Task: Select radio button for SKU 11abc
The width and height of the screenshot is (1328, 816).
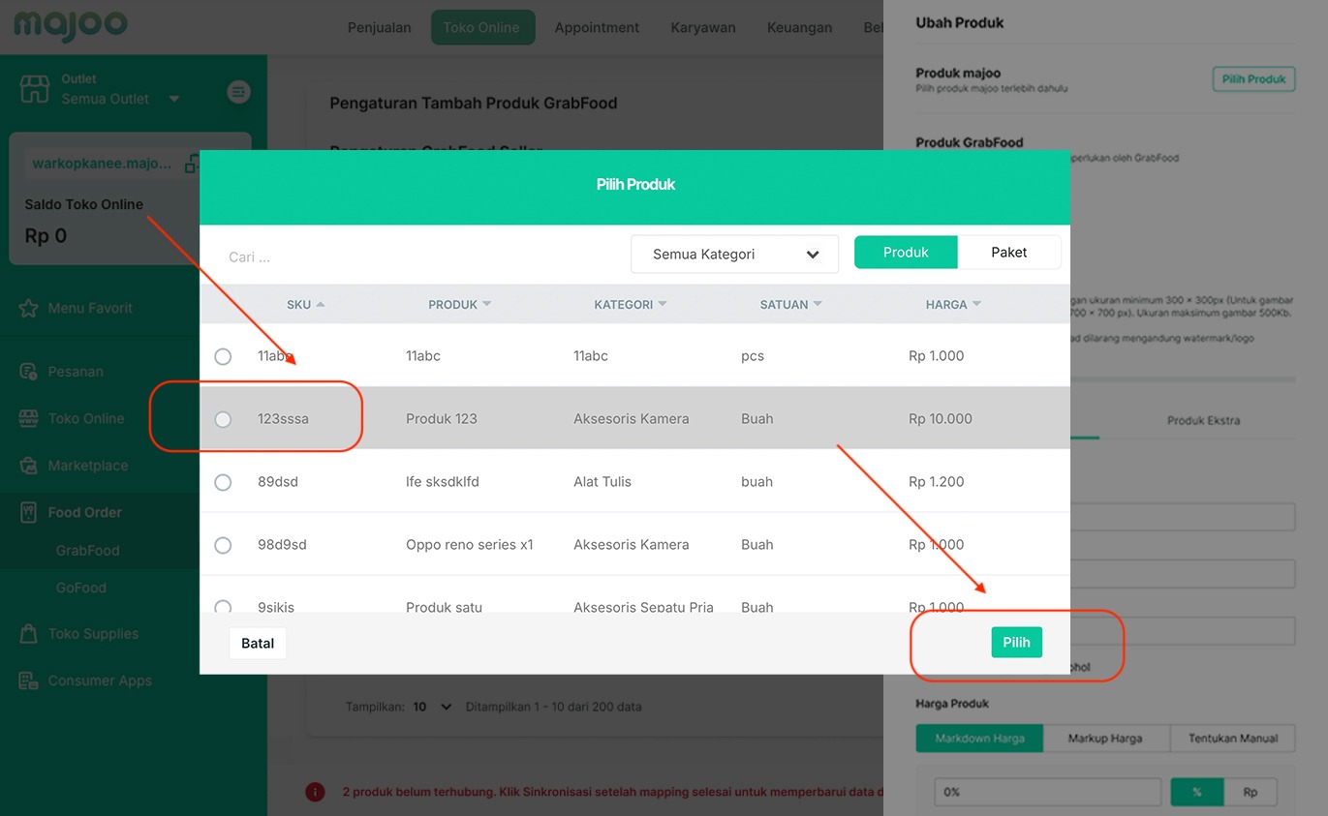Action: (x=223, y=356)
